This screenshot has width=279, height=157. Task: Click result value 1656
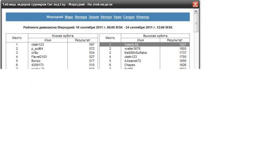click(183, 61)
